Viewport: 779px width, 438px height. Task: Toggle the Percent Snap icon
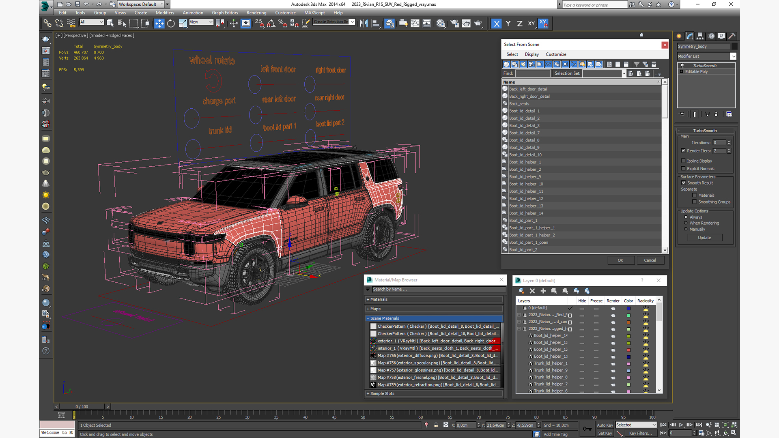point(283,24)
